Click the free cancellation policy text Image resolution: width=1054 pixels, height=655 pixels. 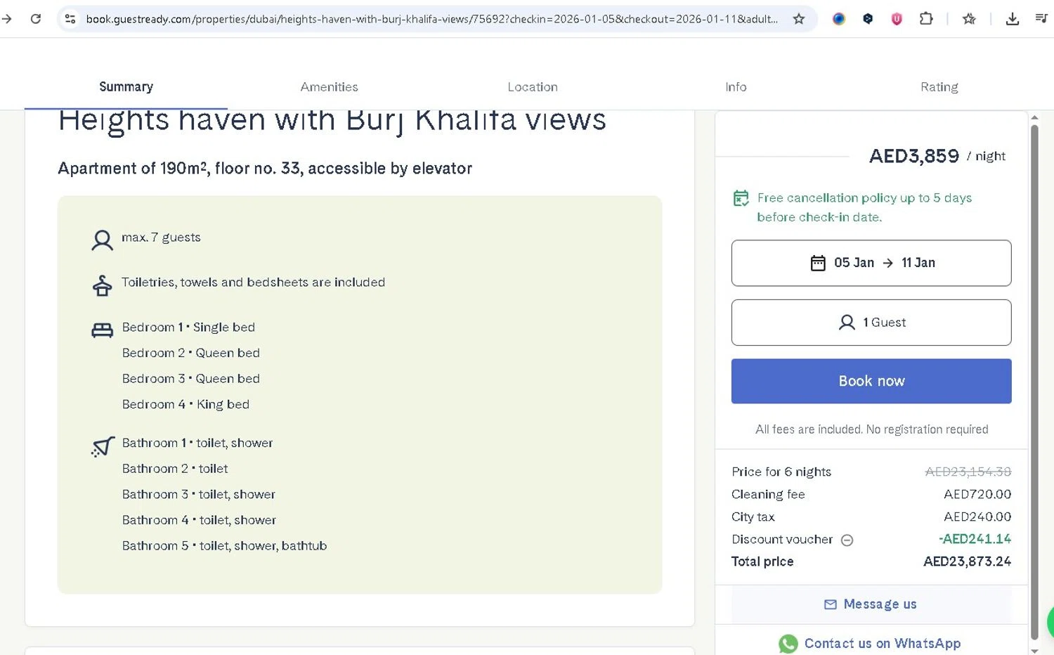coord(864,207)
